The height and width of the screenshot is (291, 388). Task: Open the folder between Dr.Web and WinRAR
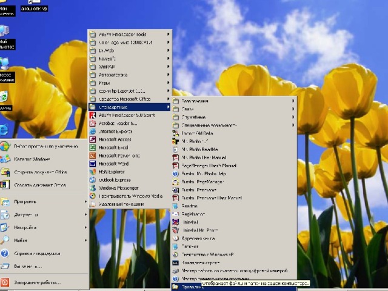(129, 59)
